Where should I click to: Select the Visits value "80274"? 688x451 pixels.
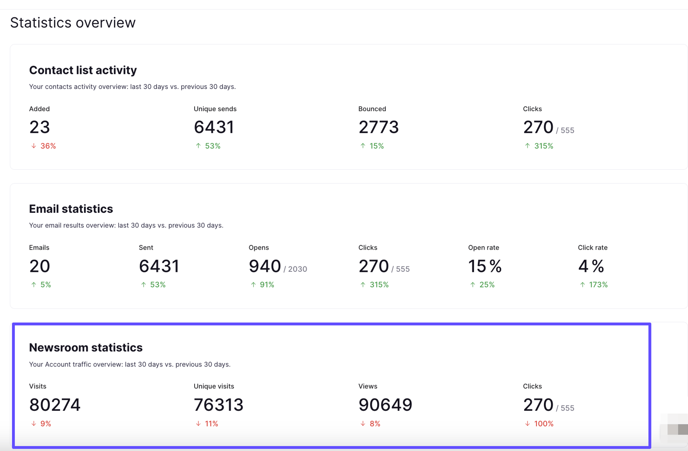[55, 405]
